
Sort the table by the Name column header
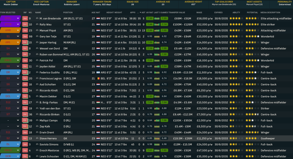coord(38,13)
